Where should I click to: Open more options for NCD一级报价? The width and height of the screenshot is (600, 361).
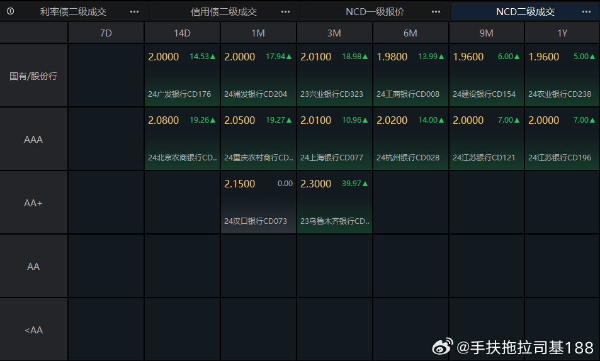[436, 12]
